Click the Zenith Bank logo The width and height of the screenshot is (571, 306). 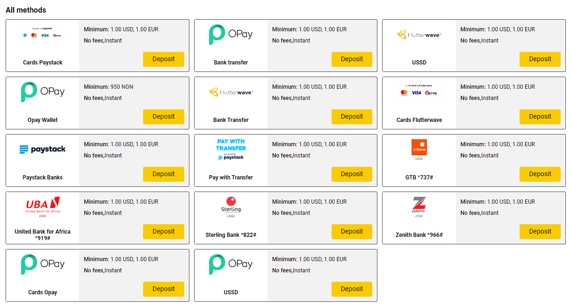[x=419, y=206]
